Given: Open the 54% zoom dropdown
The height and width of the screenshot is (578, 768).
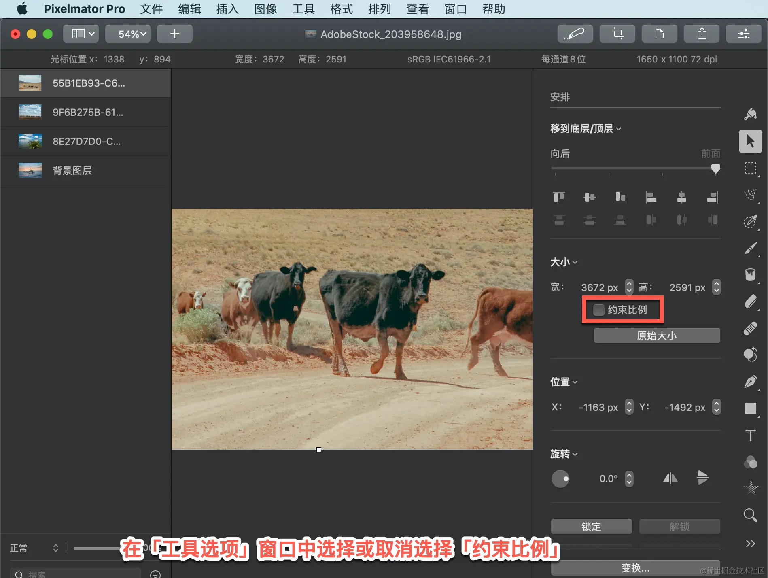Looking at the screenshot, I should (128, 34).
